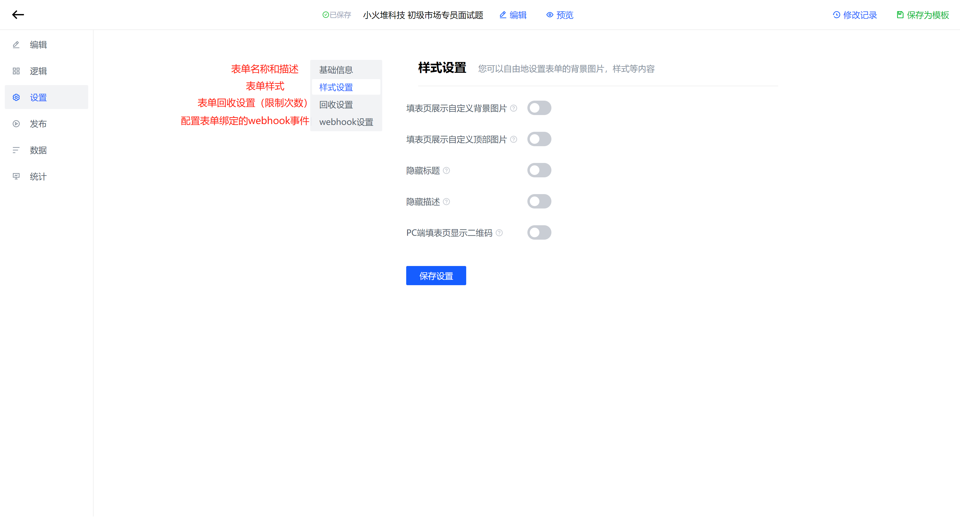Enable custom background image toggle

point(539,108)
